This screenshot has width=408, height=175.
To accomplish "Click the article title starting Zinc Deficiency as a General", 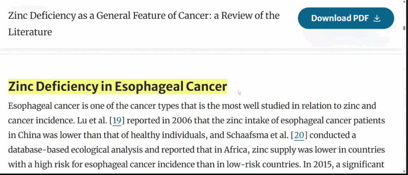I will point(143,24).
